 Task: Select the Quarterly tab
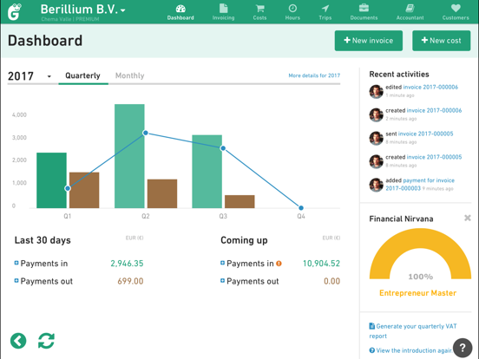coord(82,75)
